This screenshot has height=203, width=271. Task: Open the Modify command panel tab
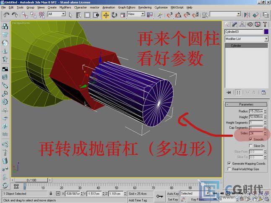235,25
